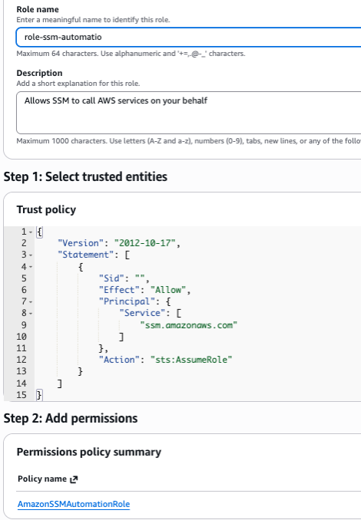Click the Policy name column header

(x=42, y=479)
